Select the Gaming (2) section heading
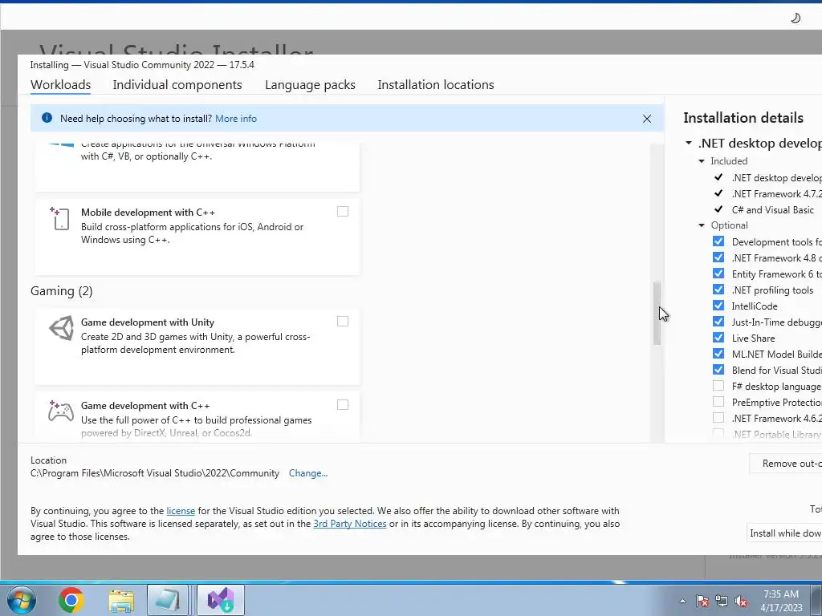 pyautogui.click(x=61, y=291)
